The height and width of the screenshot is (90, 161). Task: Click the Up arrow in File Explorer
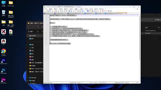click(x=38, y=27)
